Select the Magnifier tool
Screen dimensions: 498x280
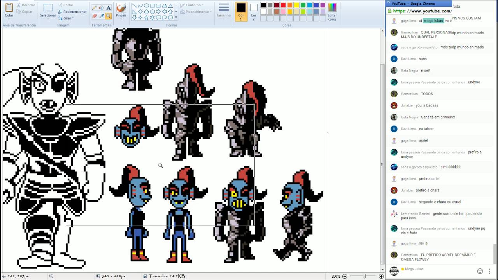(x=108, y=16)
